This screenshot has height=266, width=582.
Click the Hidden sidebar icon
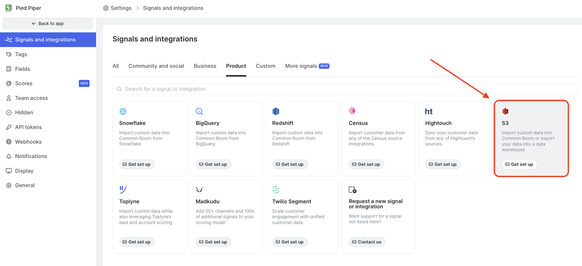[9, 113]
